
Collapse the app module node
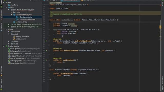pos(4,3)
